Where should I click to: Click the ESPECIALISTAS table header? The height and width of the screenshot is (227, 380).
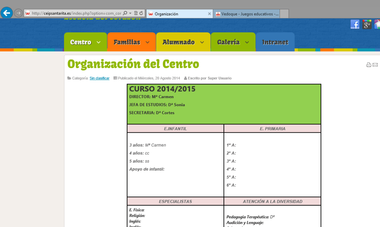point(175,201)
